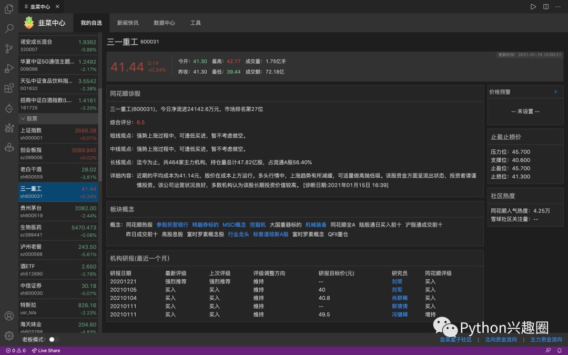This screenshot has width=568, height=355.
Task: Open researcher 刘军 link
Action: tap(397, 290)
